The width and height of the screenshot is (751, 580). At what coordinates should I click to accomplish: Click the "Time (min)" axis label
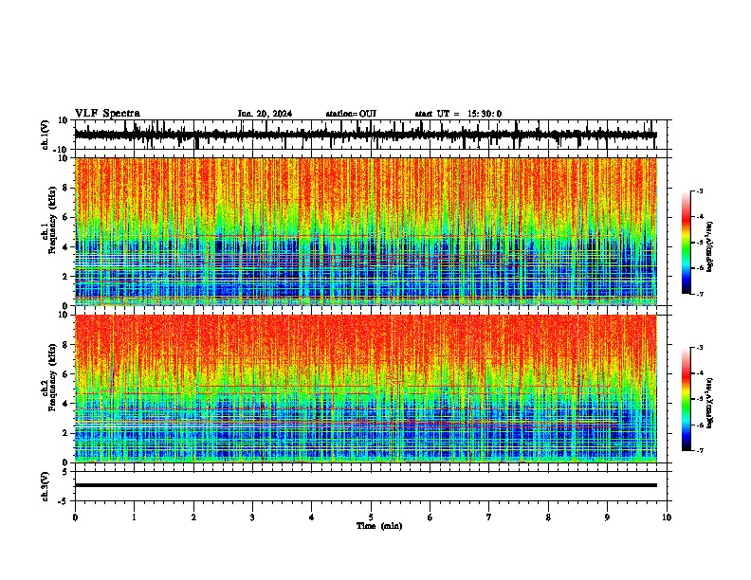point(379,526)
